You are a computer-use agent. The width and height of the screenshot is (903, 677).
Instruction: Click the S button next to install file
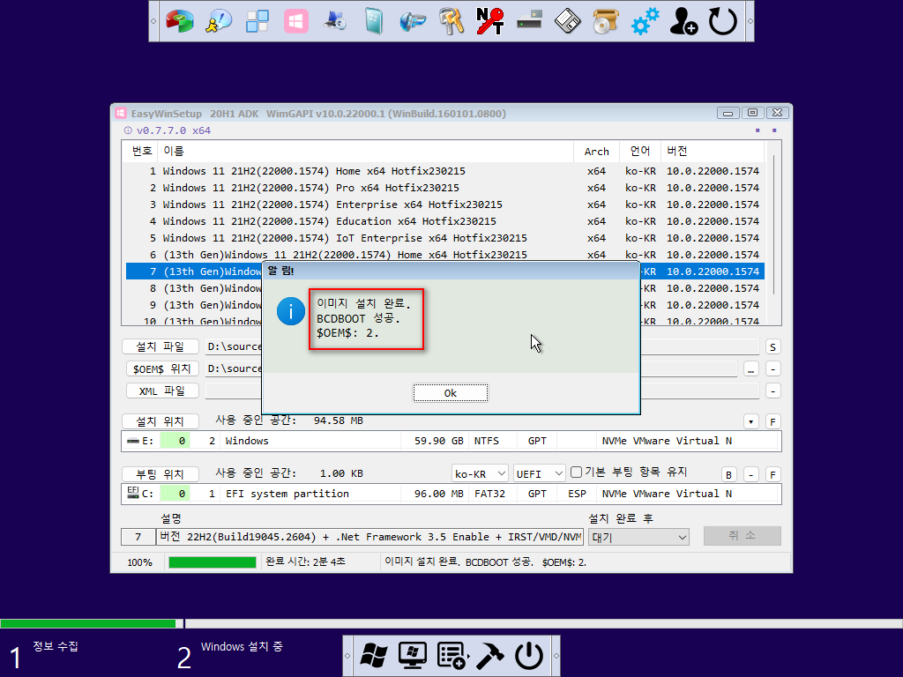772,347
